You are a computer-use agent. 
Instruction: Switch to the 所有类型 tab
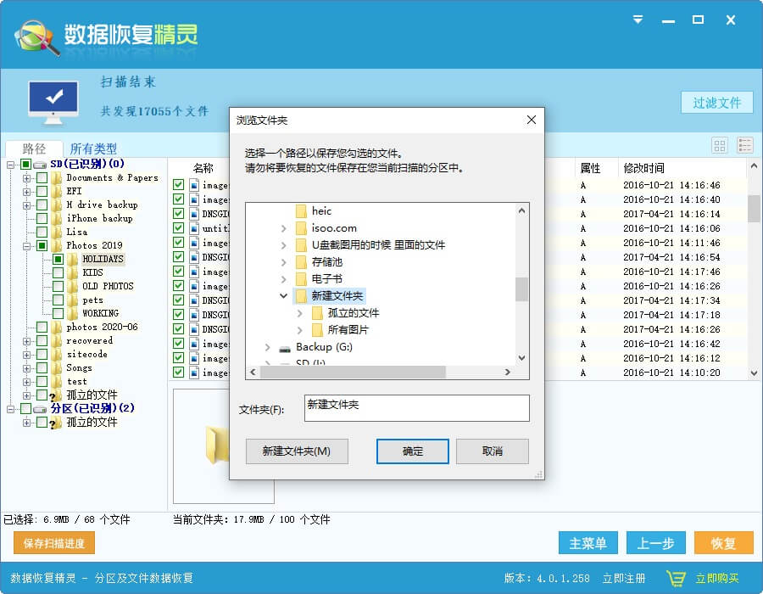click(93, 148)
